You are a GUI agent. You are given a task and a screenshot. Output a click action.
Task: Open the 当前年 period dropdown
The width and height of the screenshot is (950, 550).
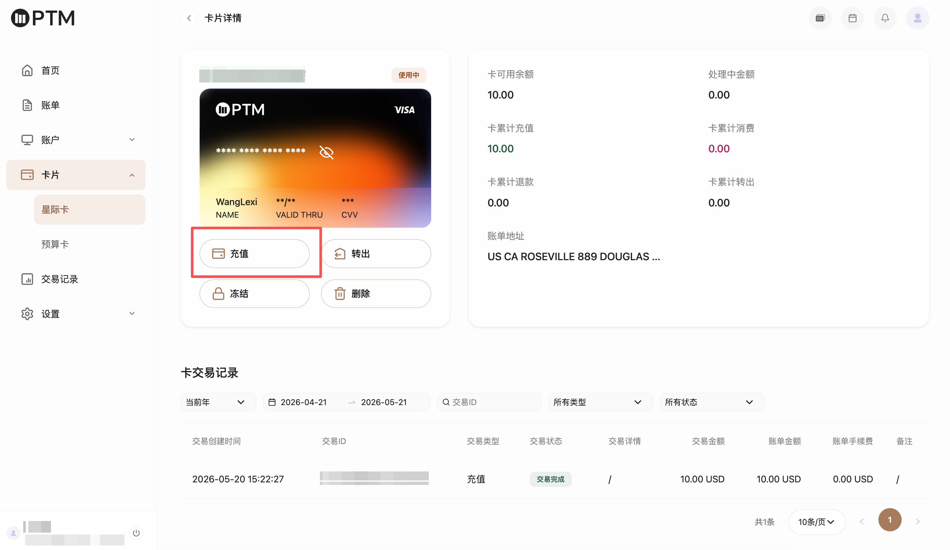pos(218,402)
